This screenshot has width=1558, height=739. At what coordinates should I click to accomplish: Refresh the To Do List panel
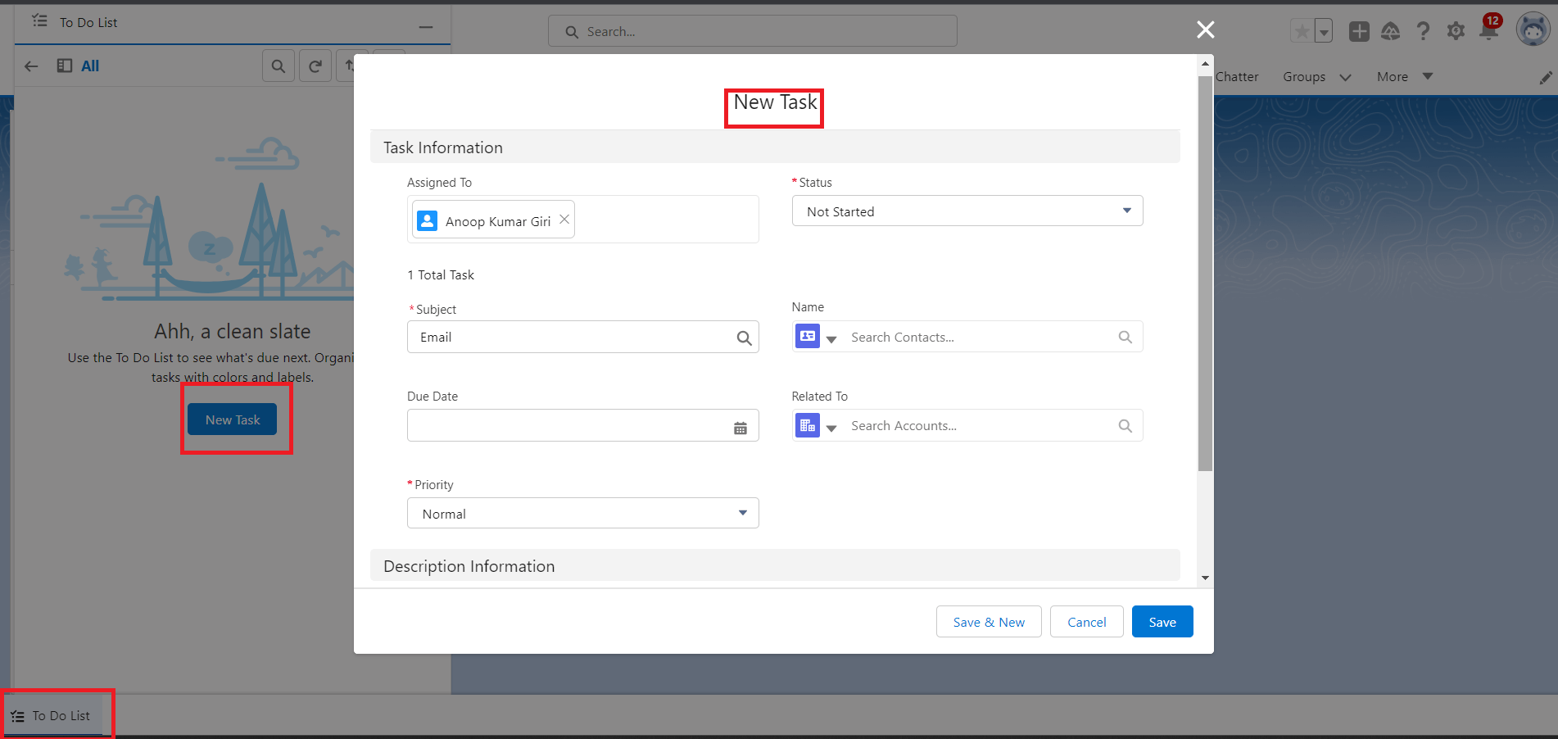[x=315, y=66]
